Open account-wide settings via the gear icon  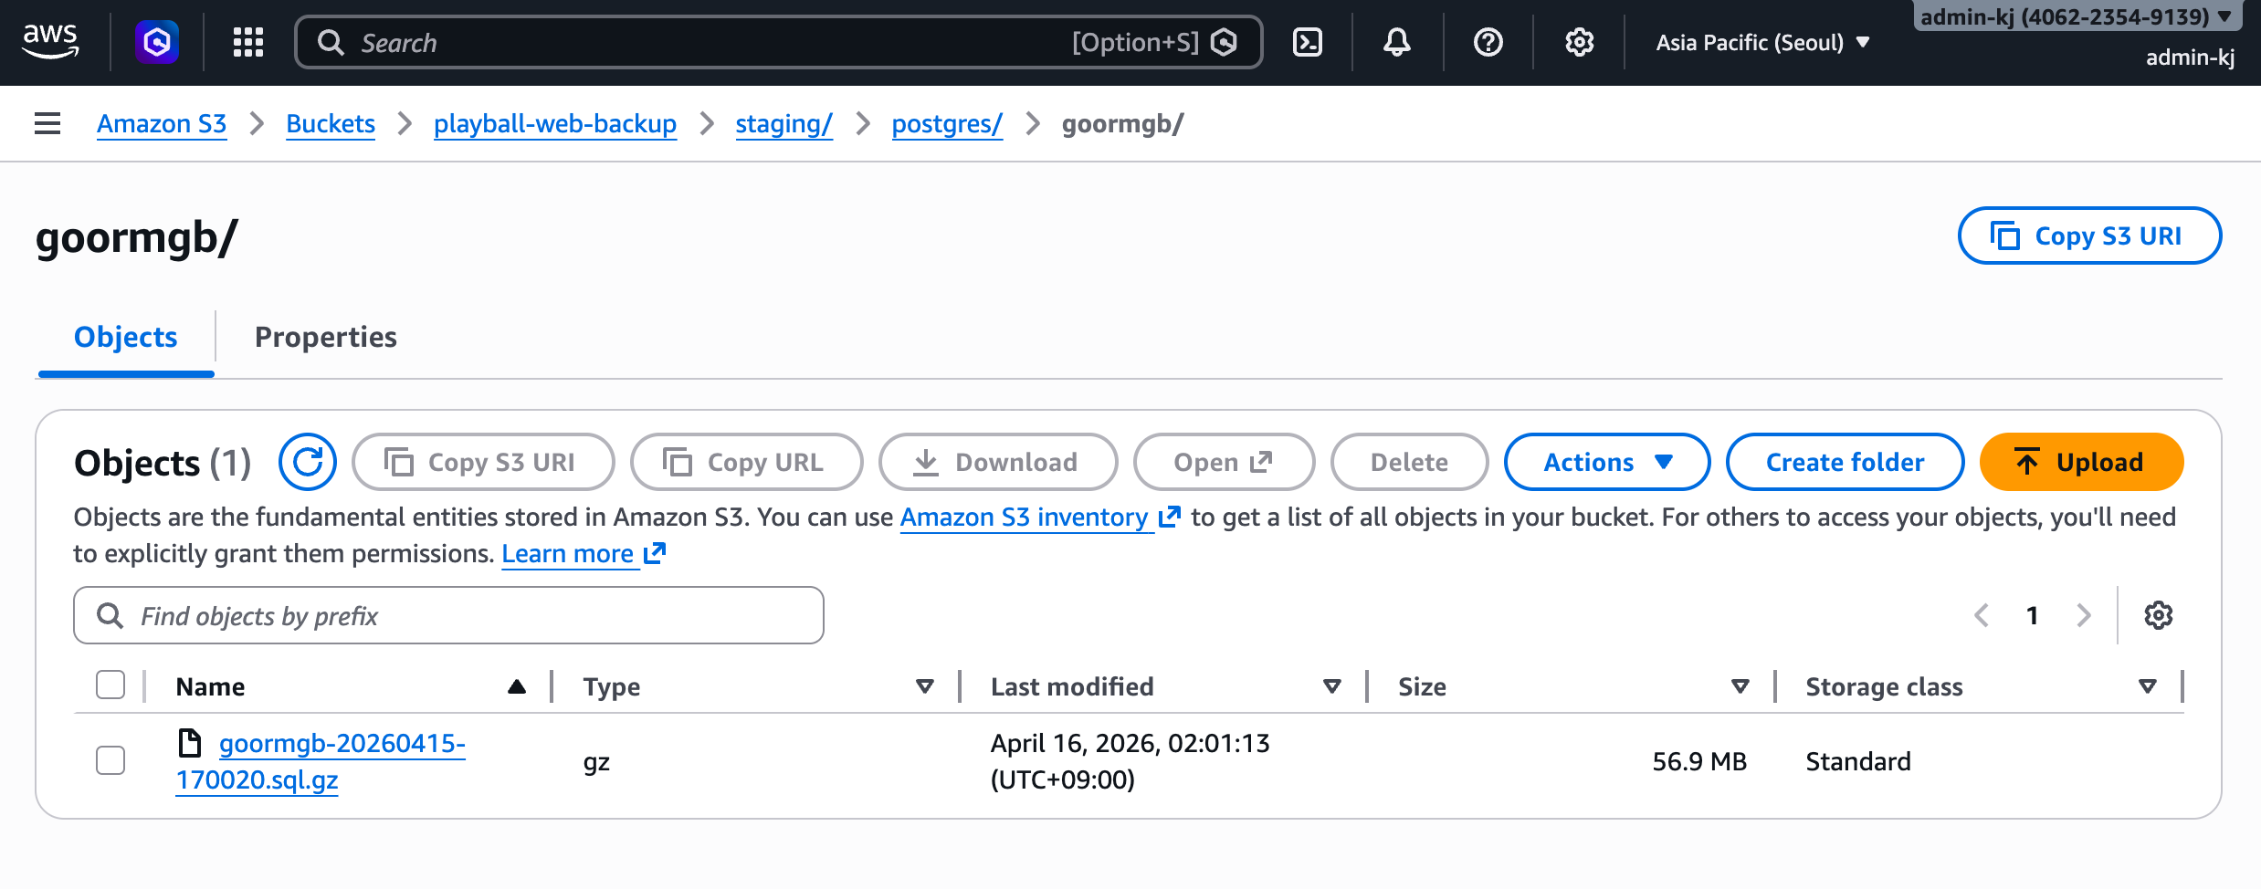click(1577, 42)
